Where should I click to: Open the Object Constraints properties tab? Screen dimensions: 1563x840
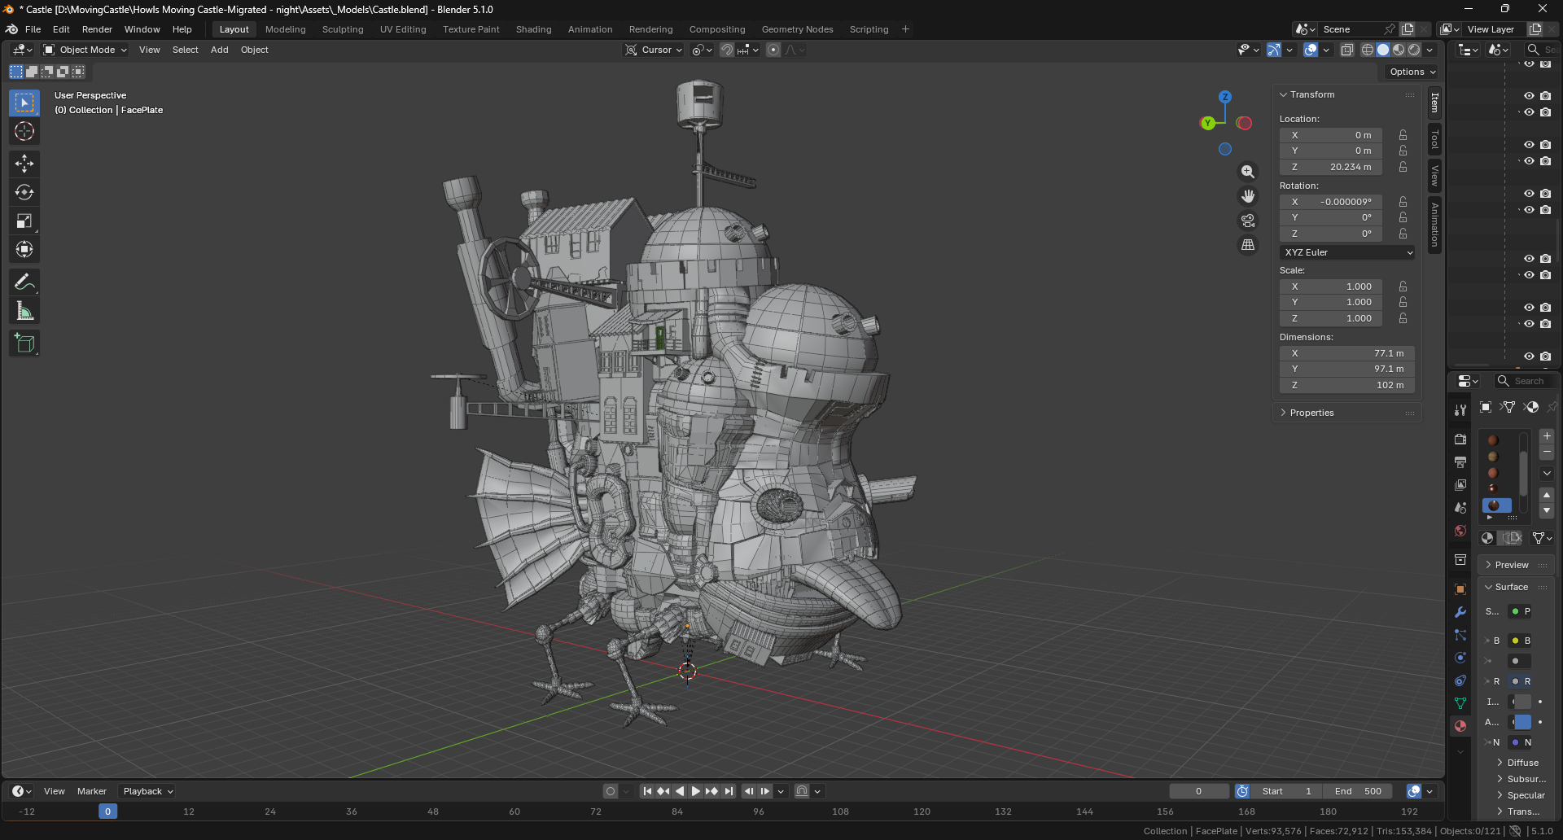pyautogui.click(x=1460, y=680)
